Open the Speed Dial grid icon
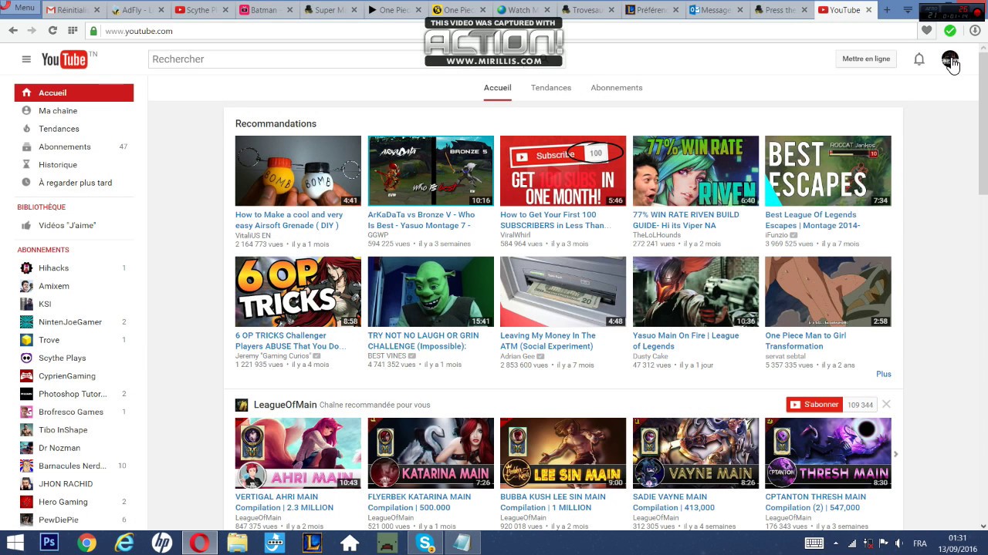 tap(73, 31)
